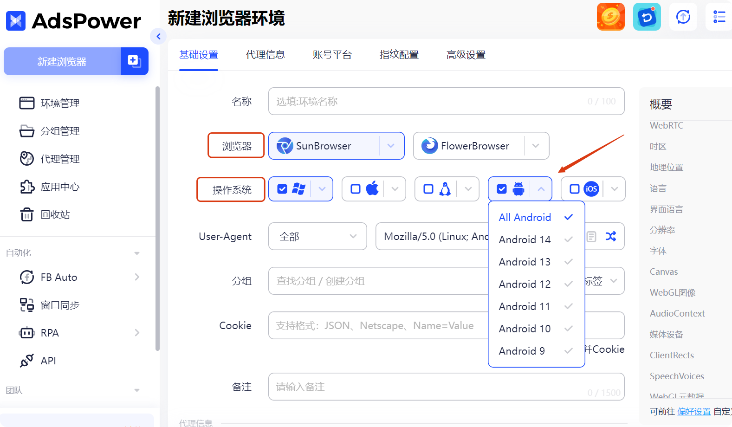Select Android 12 in the dropdown list

pyautogui.click(x=536, y=284)
